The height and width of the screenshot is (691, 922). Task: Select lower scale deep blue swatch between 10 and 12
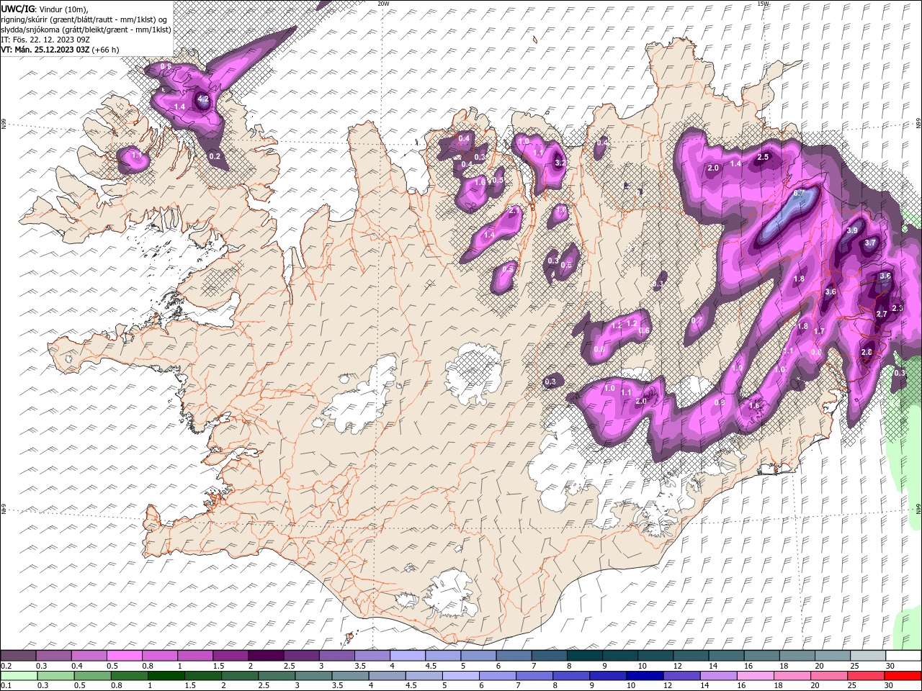click(x=645, y=675)
